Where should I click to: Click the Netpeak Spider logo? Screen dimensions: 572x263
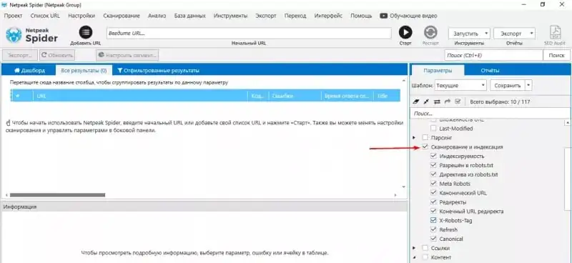31,35
